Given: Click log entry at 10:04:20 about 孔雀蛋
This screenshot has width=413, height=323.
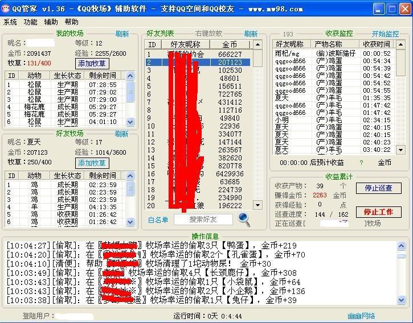Looking at the screenshot, I should (156, 255).
